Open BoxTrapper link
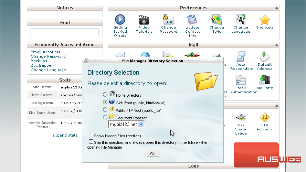Viewport: 306px width, 172px height. pyautogui.click(x=42, y=65)
